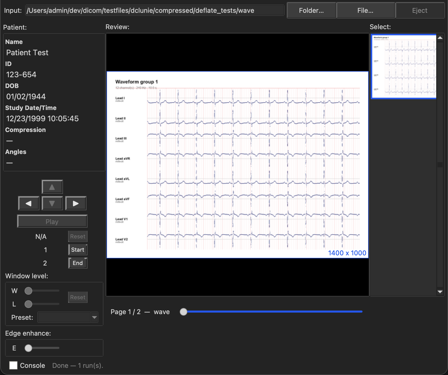Screen dimensions: 448x375
Task: Click the DOB value '01/02/1944'
Action: click(26, 97)
